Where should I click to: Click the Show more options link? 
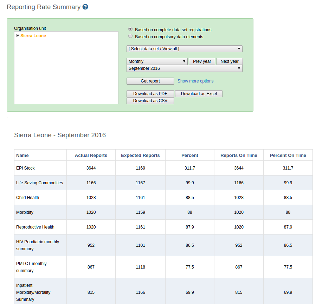click(195, 81)
